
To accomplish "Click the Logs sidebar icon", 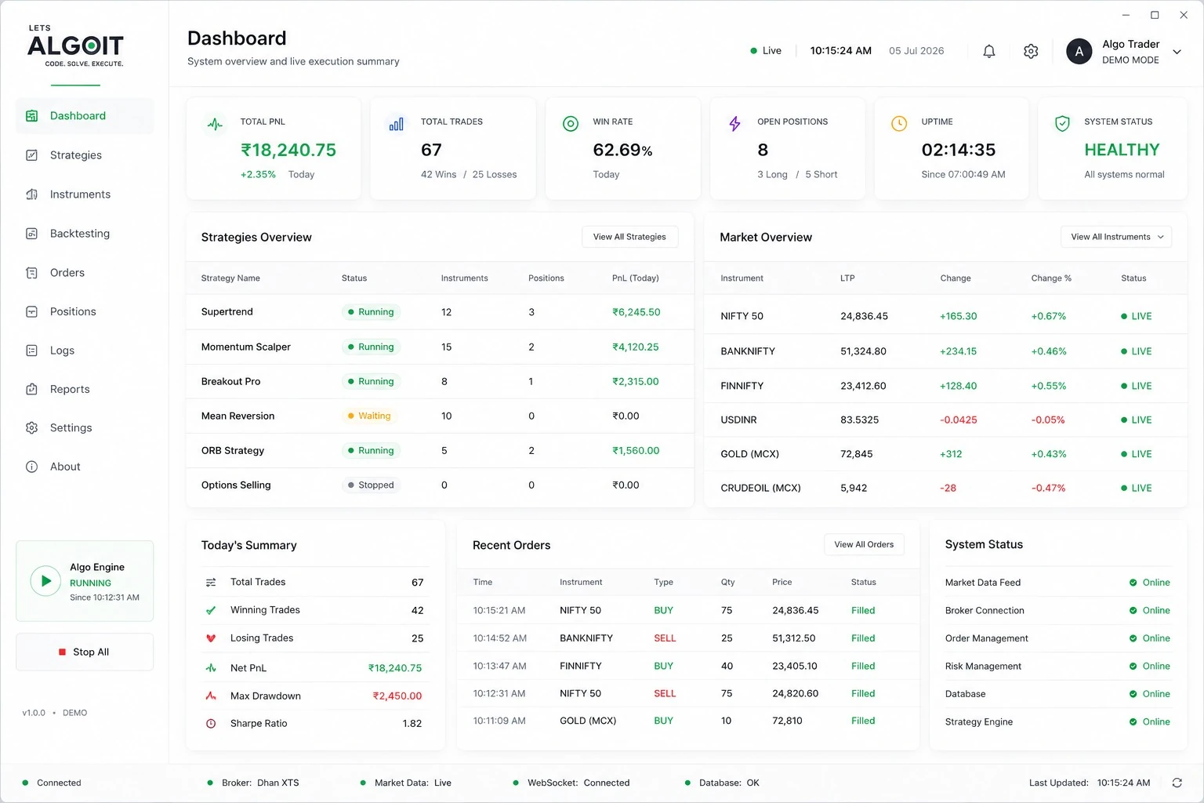I will tap(31, 351).
